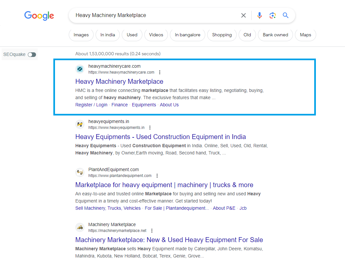Clear the search query with X icon
This screenshot has height=265, width=345.
(243, 15)
